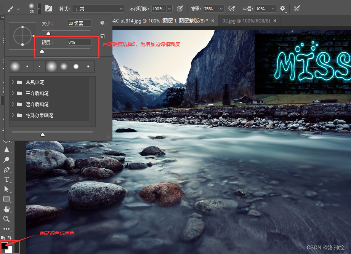
Task: Open the 流量 flow slider dropdown
Action: [x=221, y=9]
